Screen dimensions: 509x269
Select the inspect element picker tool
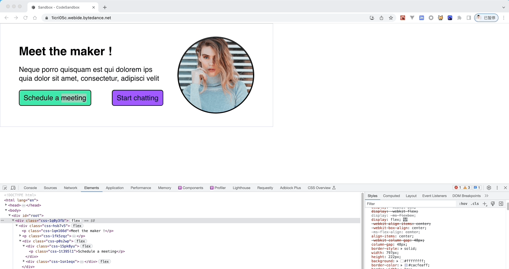[x=5, y=188]
